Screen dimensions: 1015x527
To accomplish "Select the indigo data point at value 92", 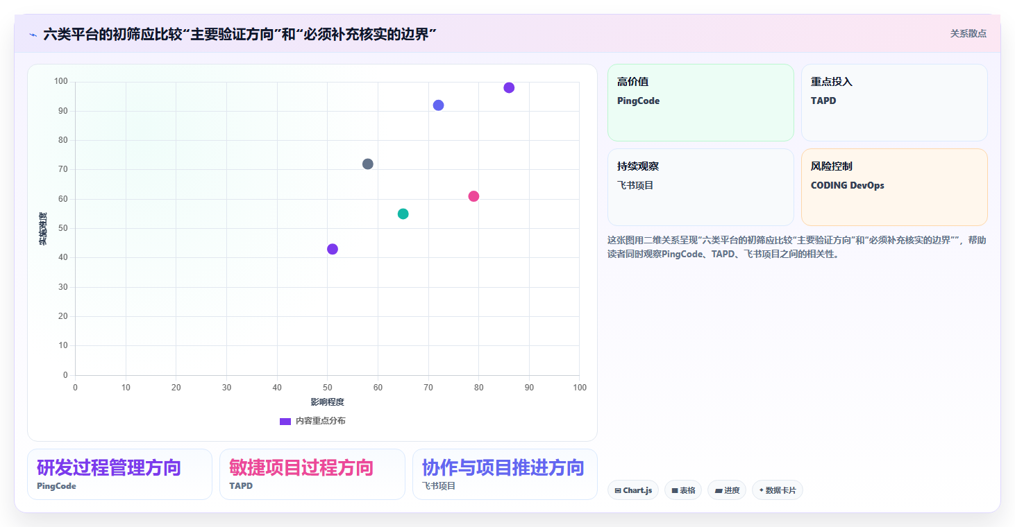I will pyautogui.click(x=438, y=105).
